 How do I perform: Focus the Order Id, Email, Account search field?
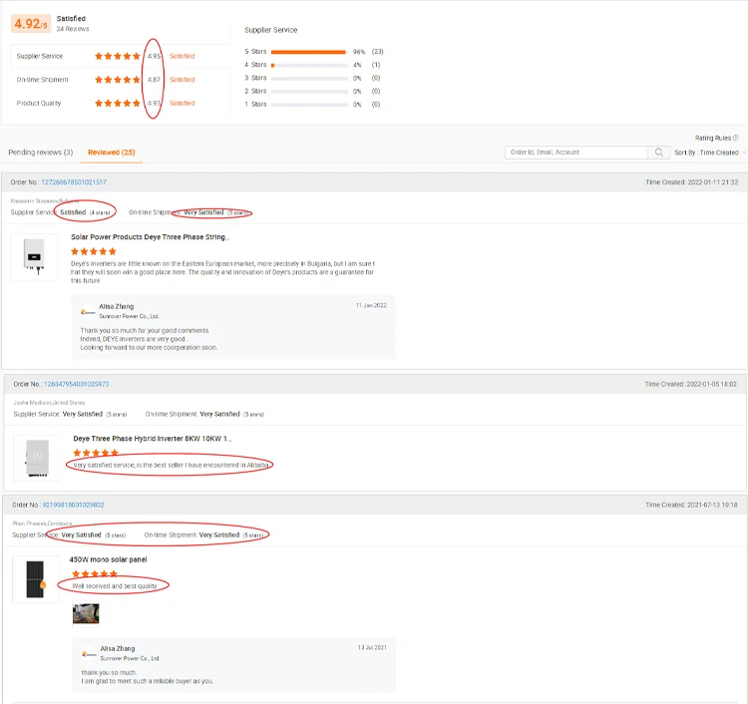click(x=575, y=153)
